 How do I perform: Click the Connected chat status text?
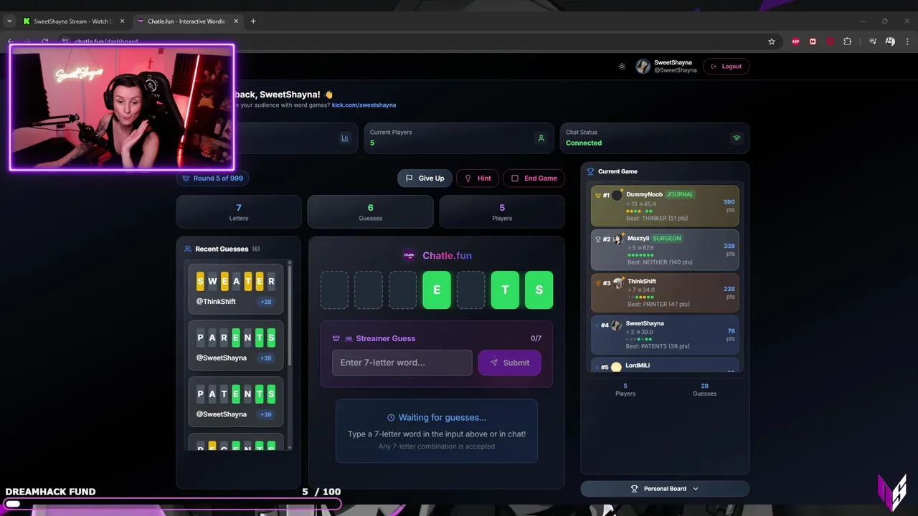click(584, 143)
